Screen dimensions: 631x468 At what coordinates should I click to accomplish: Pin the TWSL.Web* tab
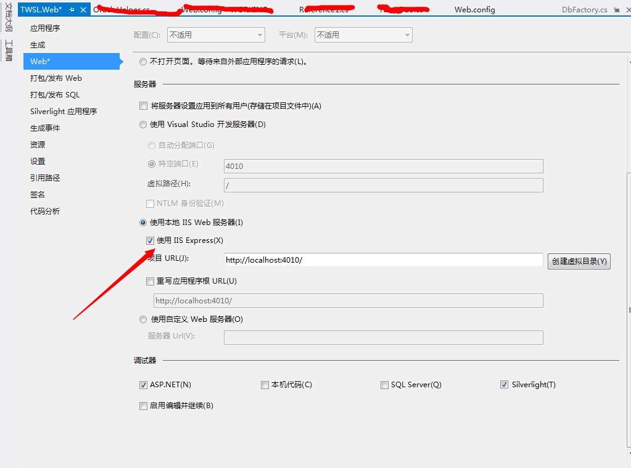pyautogui.click(x=72, y=10)
